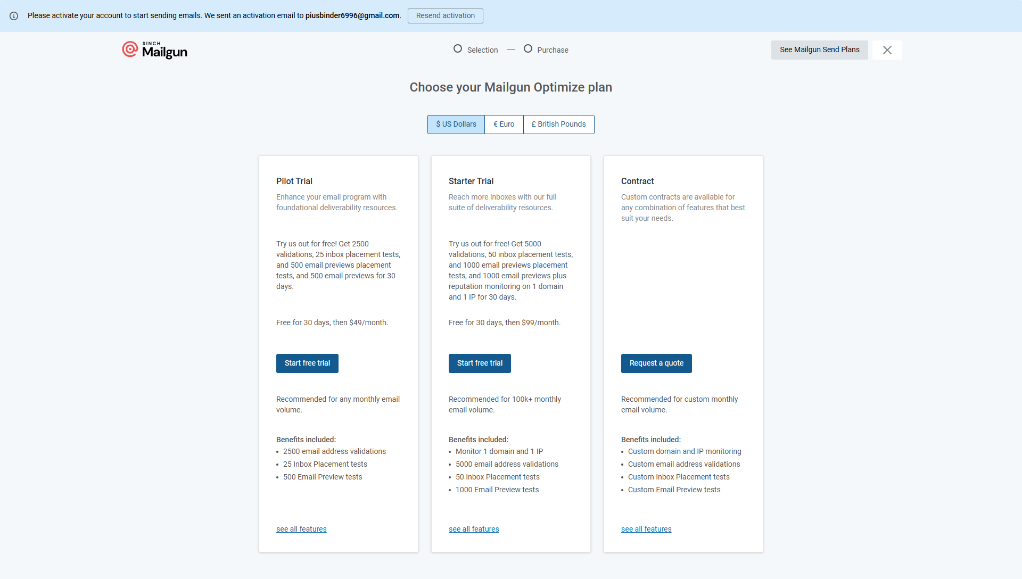Open See Mailgun Send Plans
Viewport: 1022px width, 579px height.
(820, 50)
